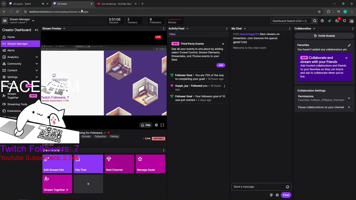Open the profile avatar menu
Screen dimensions: 356x200
tap(352, 21)
